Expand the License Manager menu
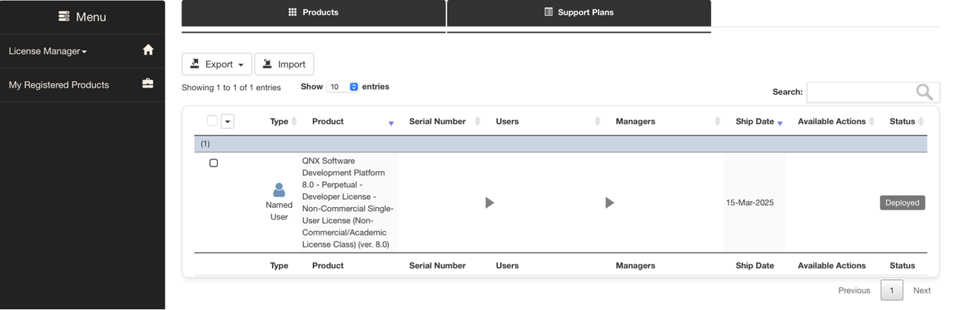957x310 pixels. pos(48,51)
